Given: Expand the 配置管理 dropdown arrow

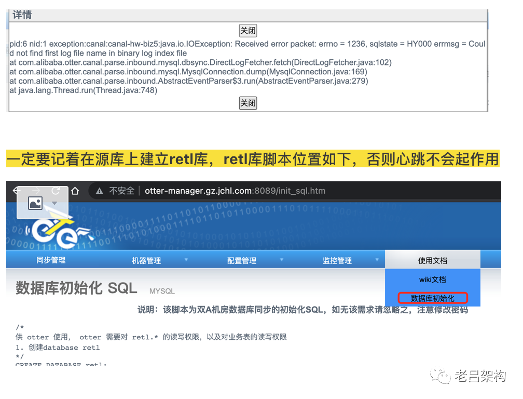Looking at the screenshot, I should [282, 260].
